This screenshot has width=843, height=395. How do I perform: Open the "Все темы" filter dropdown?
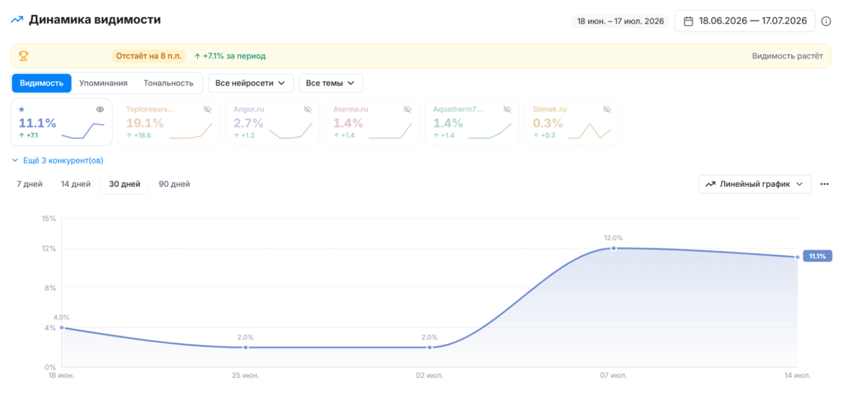tap(331, 83)
